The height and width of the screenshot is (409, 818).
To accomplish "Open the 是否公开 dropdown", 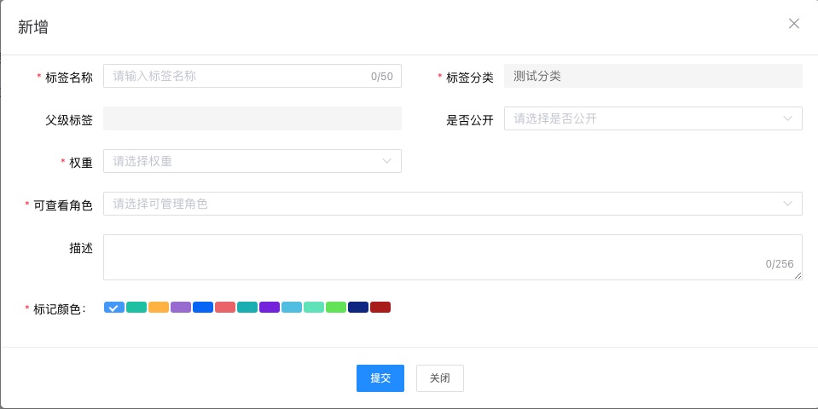I will tap(653, 118).
